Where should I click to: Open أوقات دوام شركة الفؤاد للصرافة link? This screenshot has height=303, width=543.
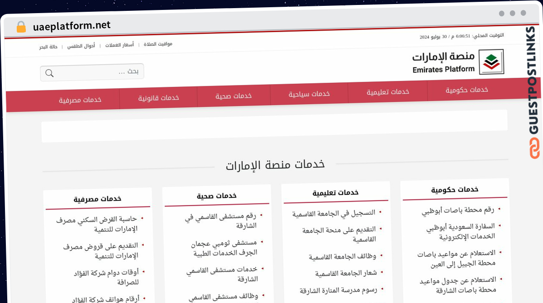coord(106,277)
